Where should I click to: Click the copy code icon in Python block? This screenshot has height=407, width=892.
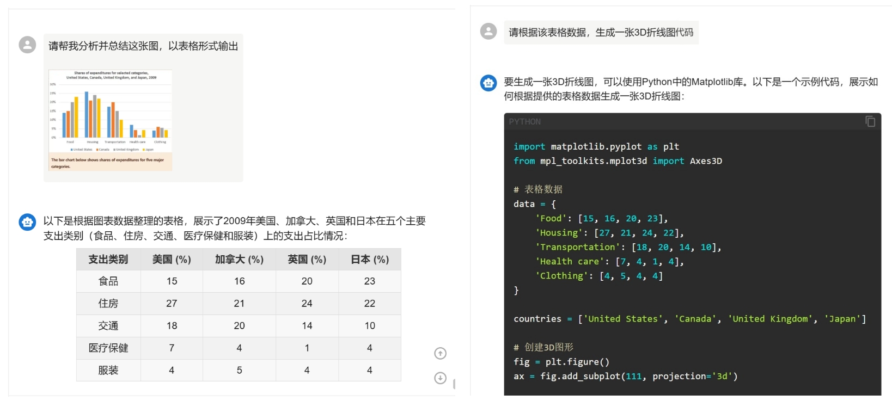pos(870,121)
